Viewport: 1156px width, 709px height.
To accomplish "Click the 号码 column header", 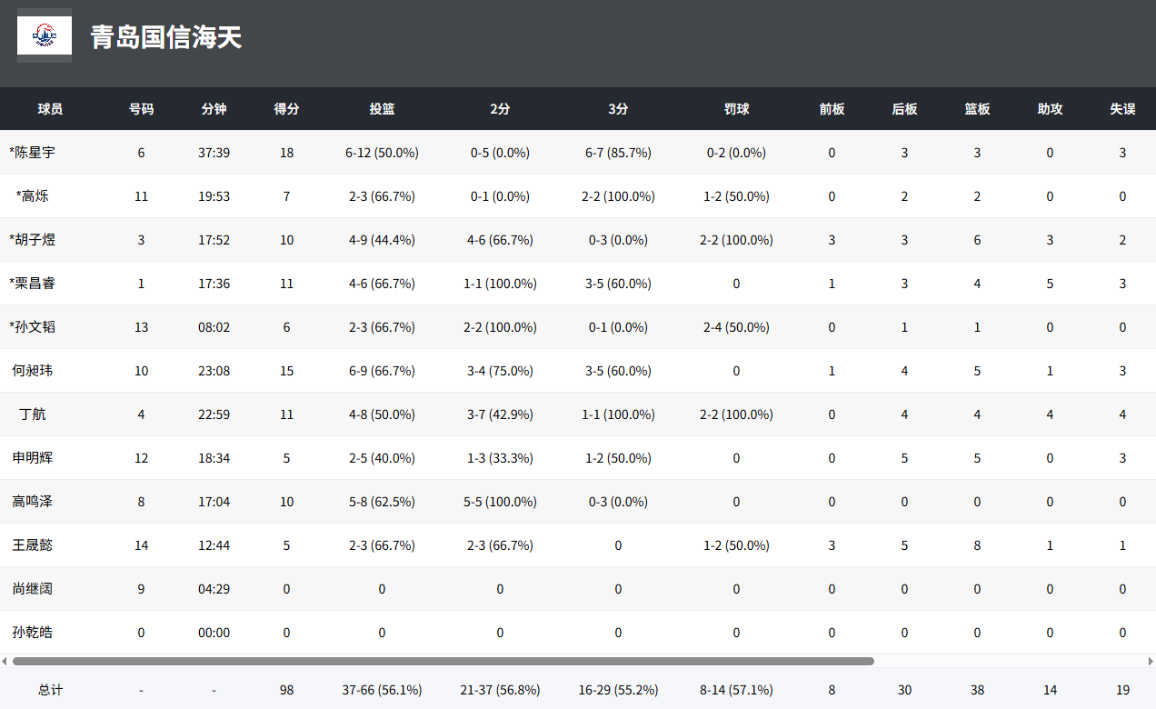I will click(141, 109).
